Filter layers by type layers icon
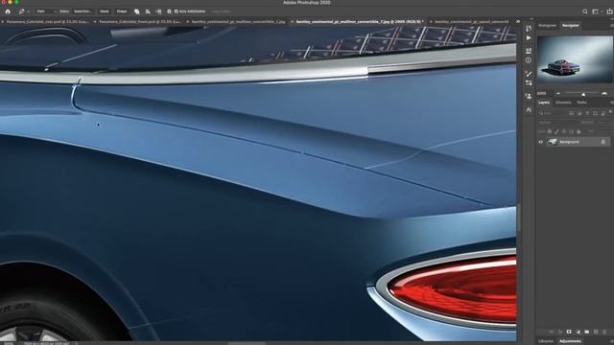614x345 pixels. pos(587,113)
